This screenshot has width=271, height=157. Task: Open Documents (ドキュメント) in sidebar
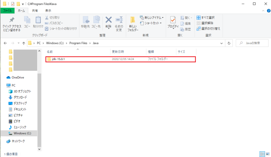(x=17, y=109)
